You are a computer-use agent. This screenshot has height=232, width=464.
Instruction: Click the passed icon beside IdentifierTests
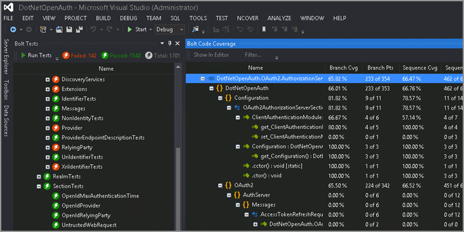(x=56, y=99)
